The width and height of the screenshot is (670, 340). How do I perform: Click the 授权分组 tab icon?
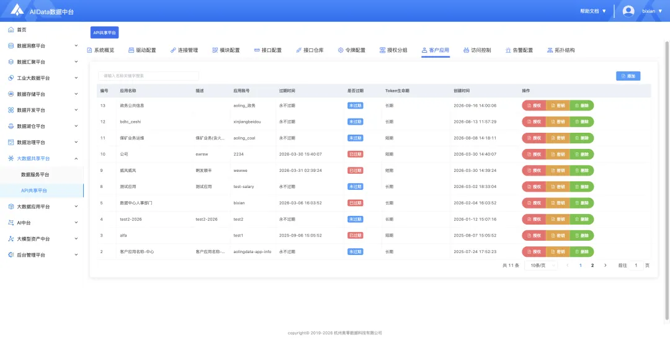pos(382,50)
